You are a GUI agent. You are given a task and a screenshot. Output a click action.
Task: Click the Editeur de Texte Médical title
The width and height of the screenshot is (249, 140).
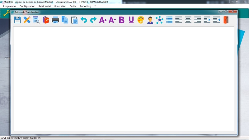click(27, 12)
